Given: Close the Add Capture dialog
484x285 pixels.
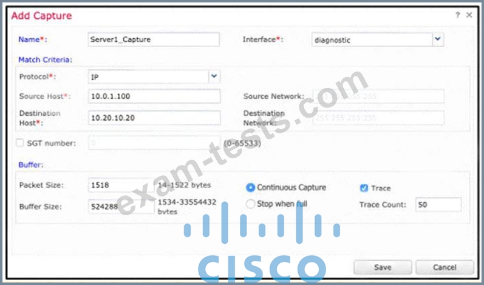Looking at the screenshot, I should coord(469,15).
